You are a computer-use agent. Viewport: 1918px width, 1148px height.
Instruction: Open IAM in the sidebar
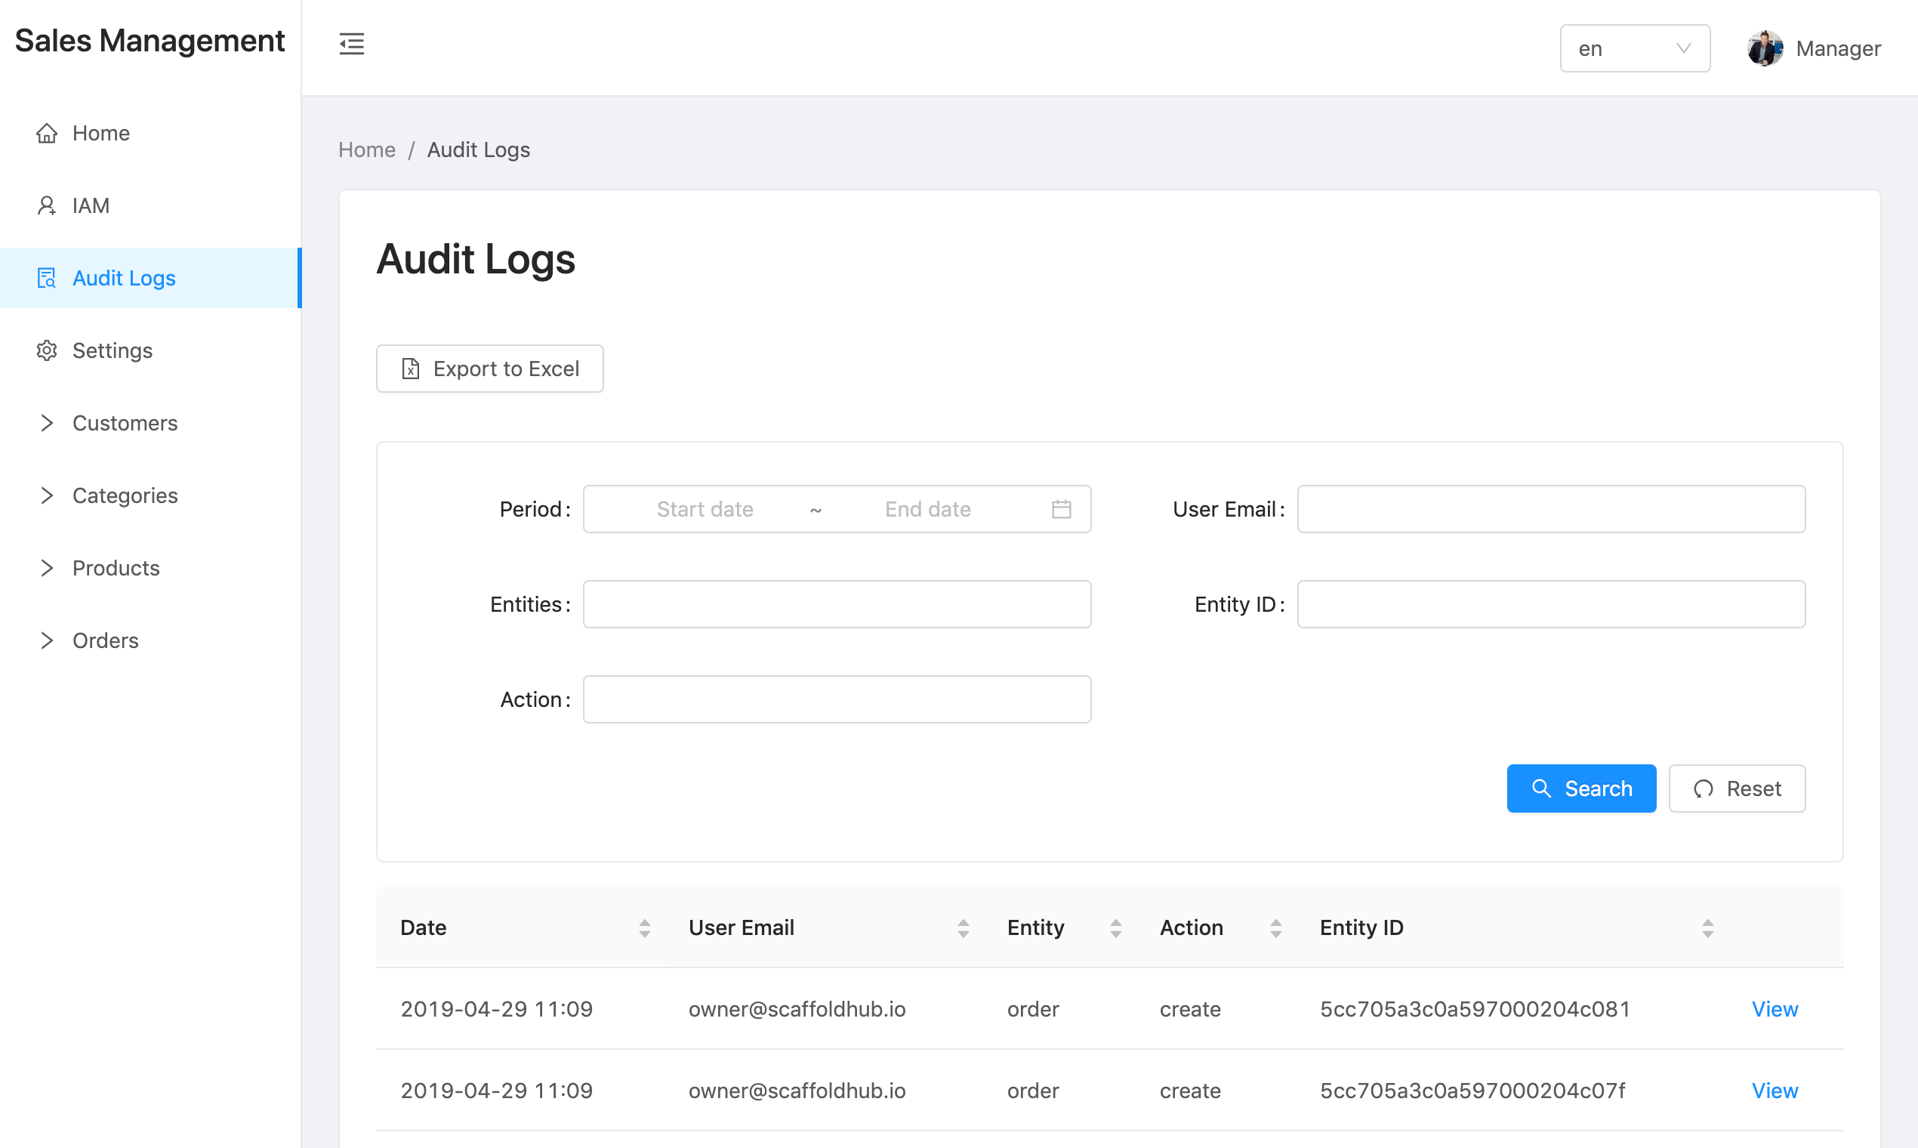point(90,205)
